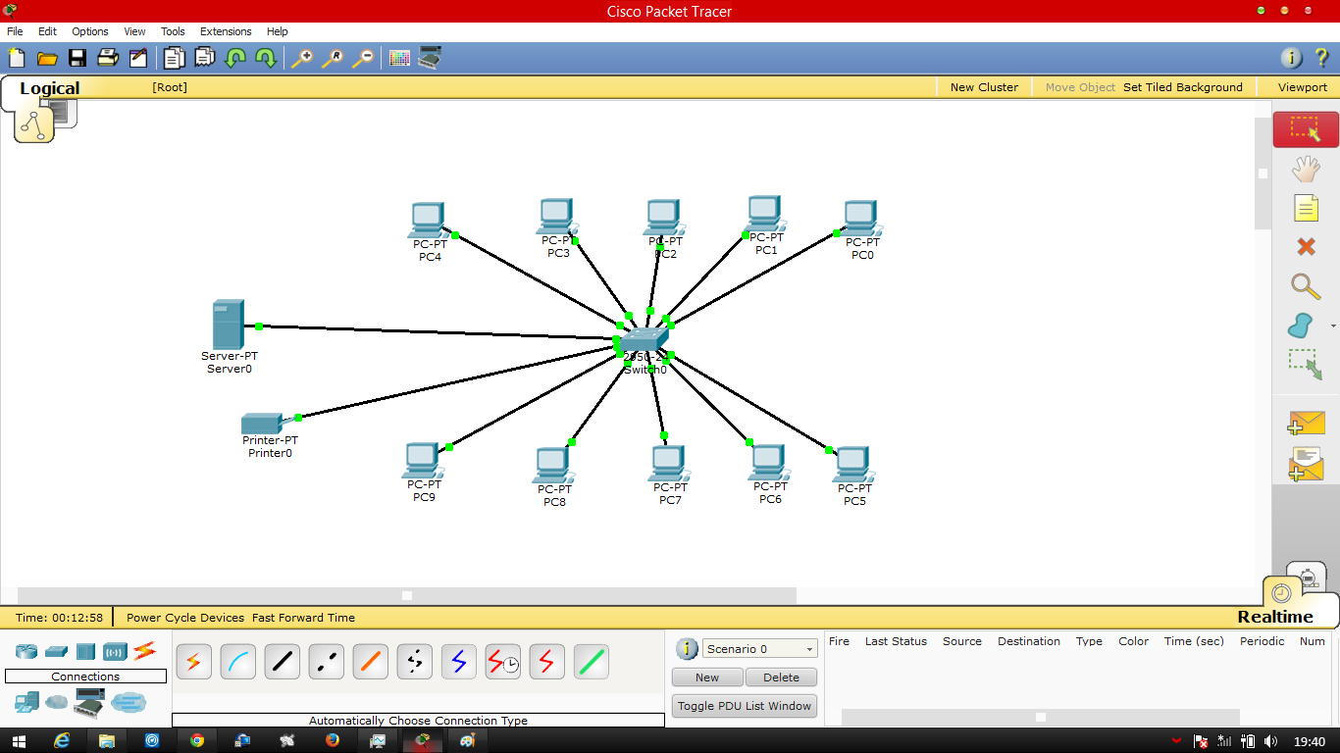This screenshot has width=1340, height=753.
Task: Switch to Simulation mode
Action: pyautogui.click(x=1309, y=578)
